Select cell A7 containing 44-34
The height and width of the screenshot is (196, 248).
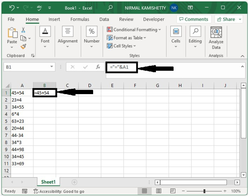tap(22, 135)
